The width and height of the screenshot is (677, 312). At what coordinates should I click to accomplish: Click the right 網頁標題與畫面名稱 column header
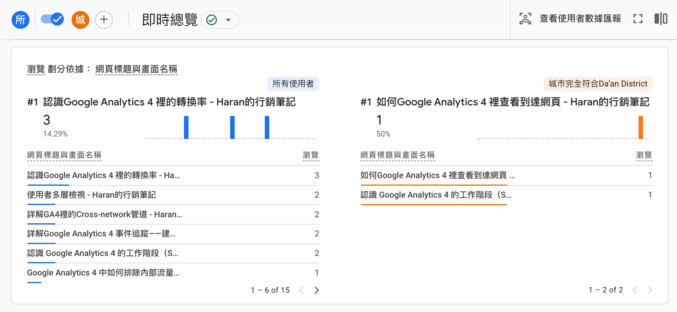[x=397, y=155]
